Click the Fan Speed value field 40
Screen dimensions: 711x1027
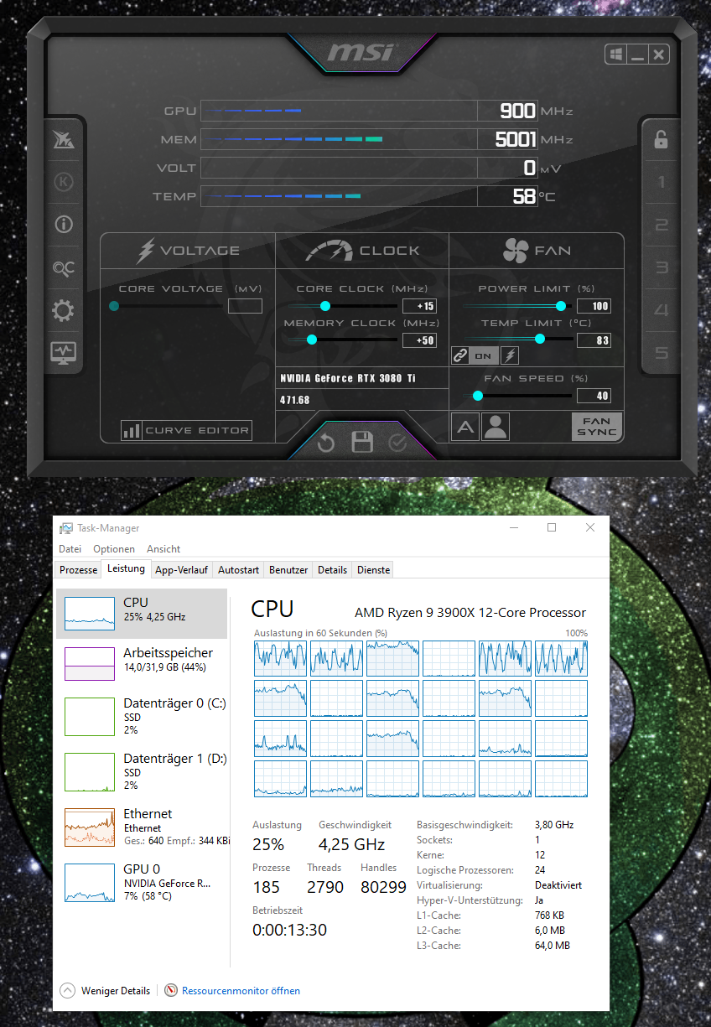pos(594,396)
